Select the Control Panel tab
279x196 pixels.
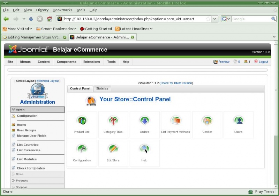point(80,88)
